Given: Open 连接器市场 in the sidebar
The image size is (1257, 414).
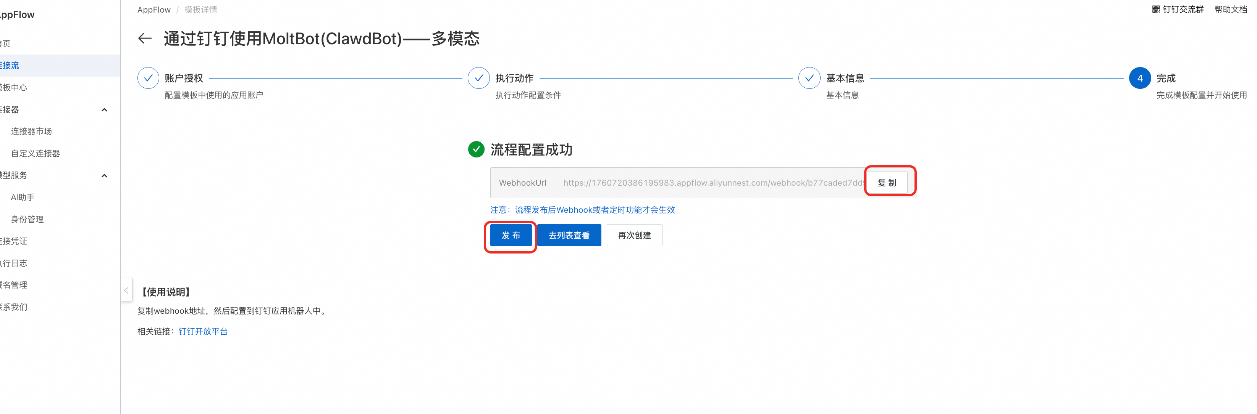Looking at the screenshot, I should point(31,132).
